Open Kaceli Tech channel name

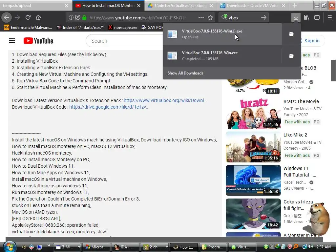(x=295, y=182)
